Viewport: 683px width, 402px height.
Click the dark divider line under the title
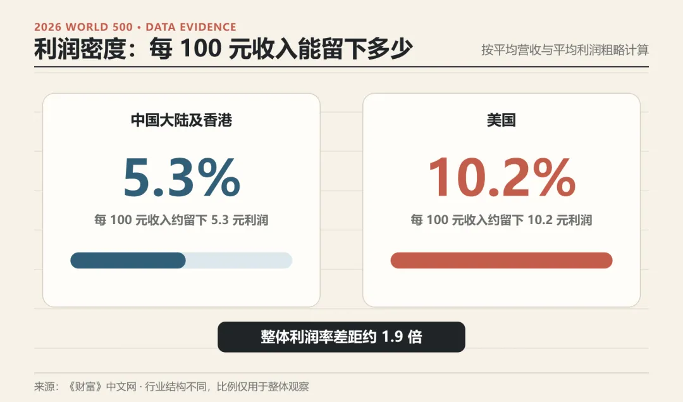tap(341, 66)
